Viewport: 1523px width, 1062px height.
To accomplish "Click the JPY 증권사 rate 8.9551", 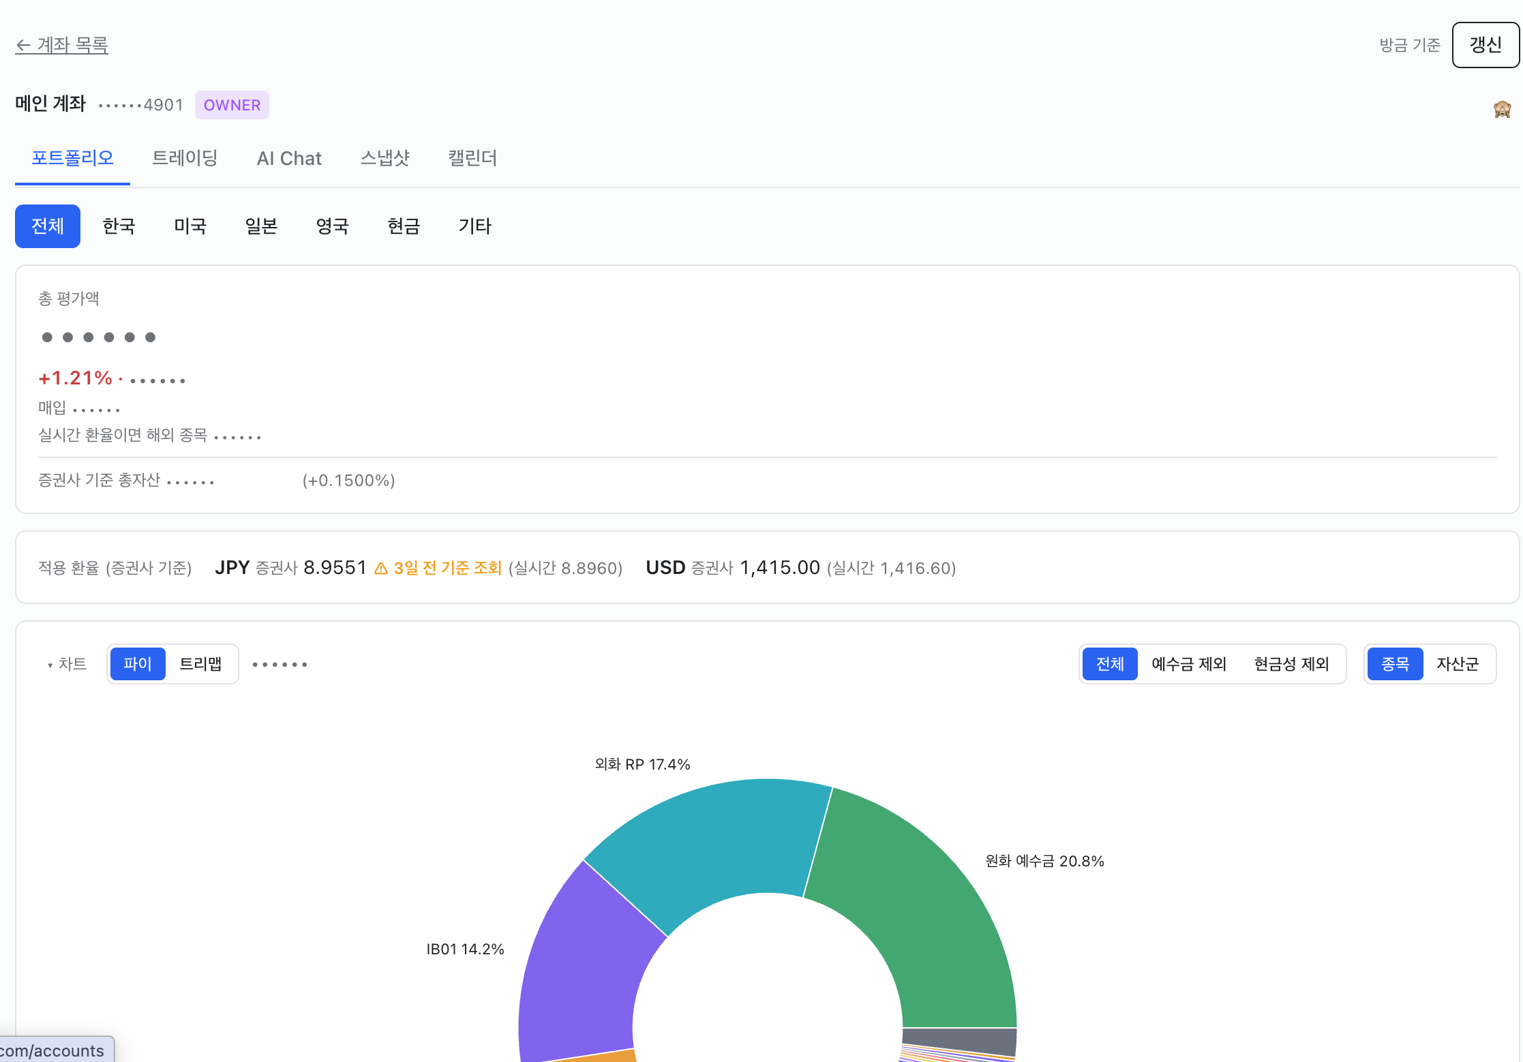I will 335,568.
